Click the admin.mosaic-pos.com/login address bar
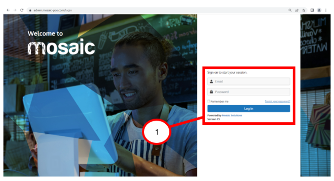The height and width of the screenshot is (181, 334). 52,10
